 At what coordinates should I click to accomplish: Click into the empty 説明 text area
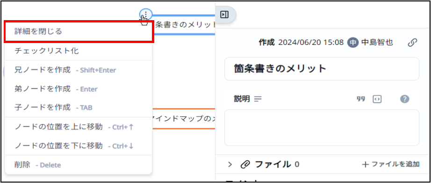322,128
